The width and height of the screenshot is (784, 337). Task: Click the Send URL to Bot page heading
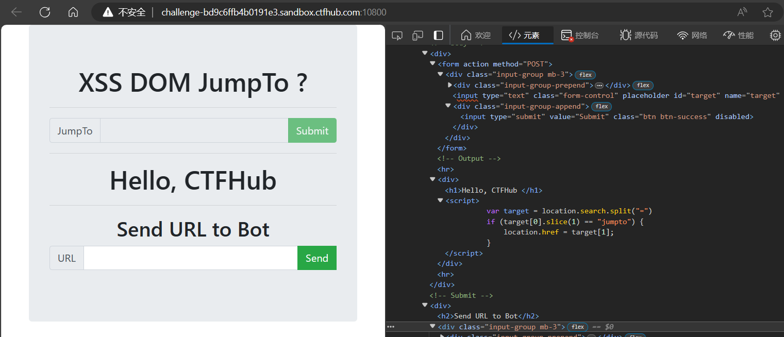193,229
